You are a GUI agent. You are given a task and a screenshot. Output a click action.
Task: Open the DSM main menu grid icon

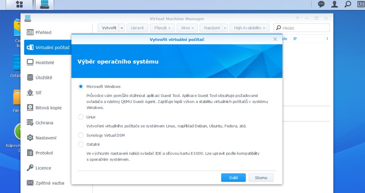[x=19, y=4]
